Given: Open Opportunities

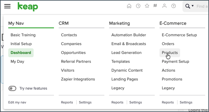Looking at the screenshot, I should 73,53.
